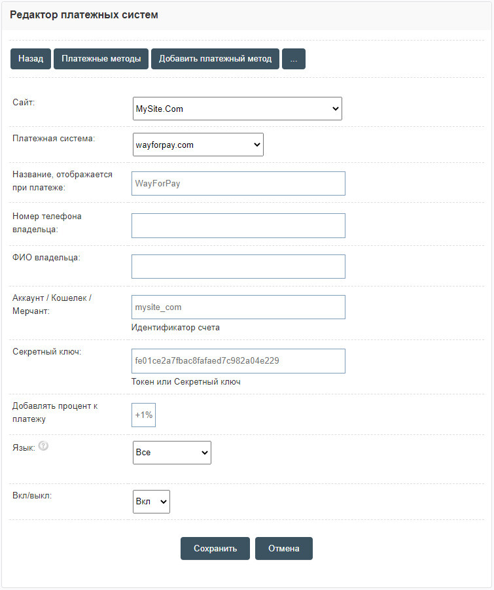Screen dimensions: 494x590
Task: Click the owner phone number input field
Action: [238, 226]
